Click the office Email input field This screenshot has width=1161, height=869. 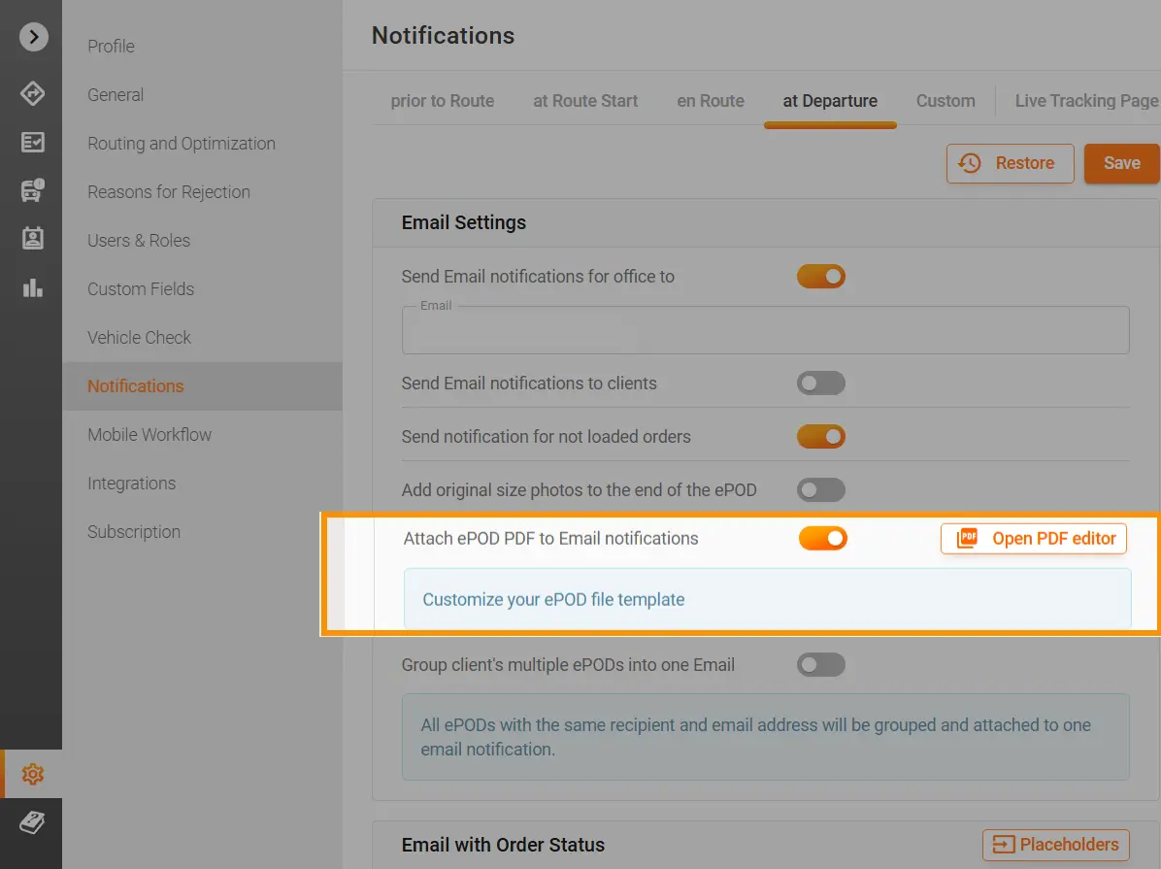(x=766, y=330)
